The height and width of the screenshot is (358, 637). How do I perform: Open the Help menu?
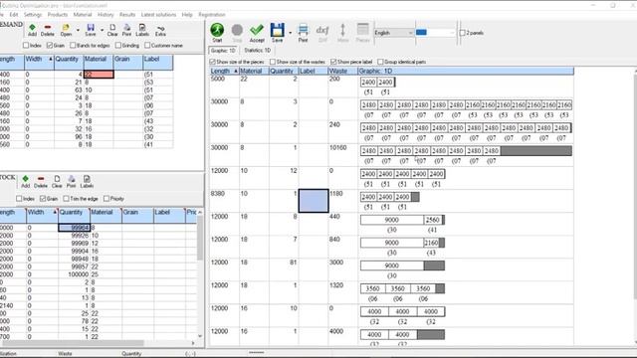click(x=187, y=15)
